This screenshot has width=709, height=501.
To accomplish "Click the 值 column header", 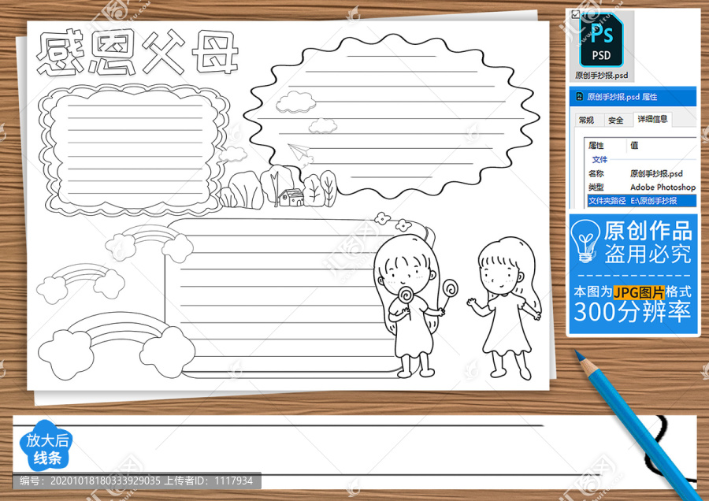I will click(x=634, y=145).
